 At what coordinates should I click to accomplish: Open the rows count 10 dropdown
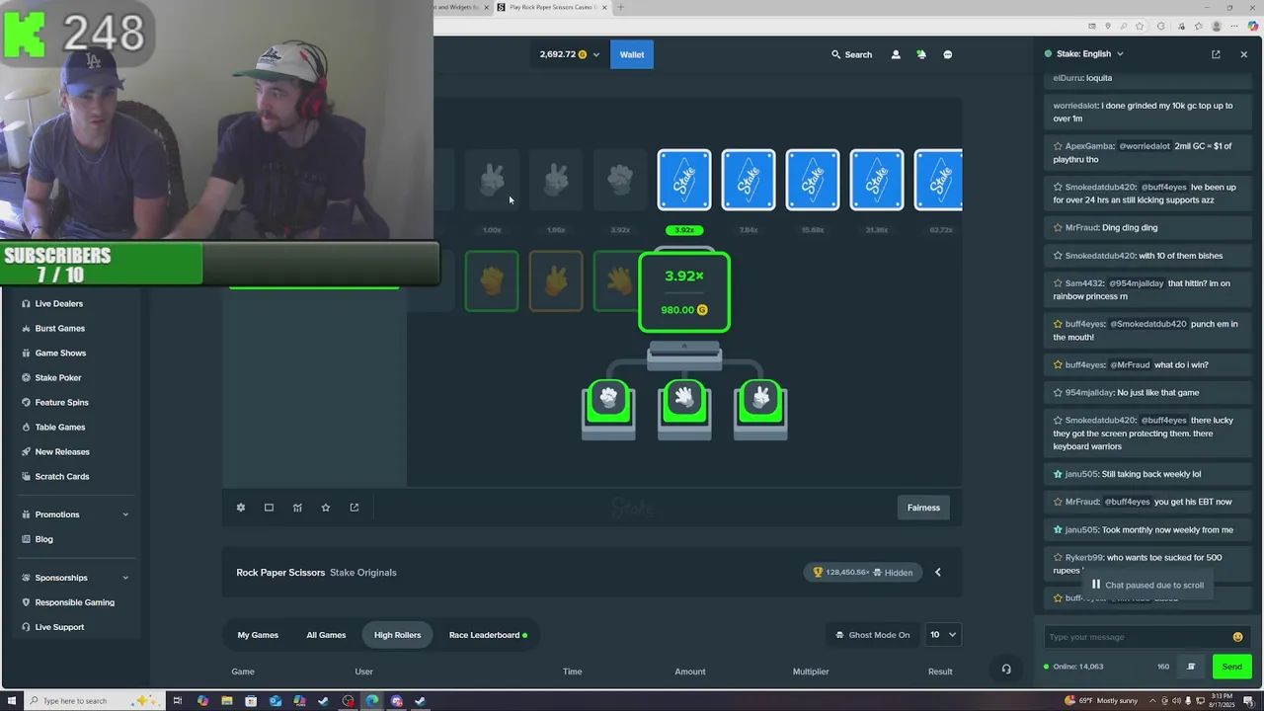point(943,635)
